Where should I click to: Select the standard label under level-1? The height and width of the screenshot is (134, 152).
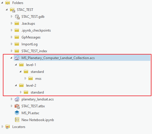coord(37,72)
